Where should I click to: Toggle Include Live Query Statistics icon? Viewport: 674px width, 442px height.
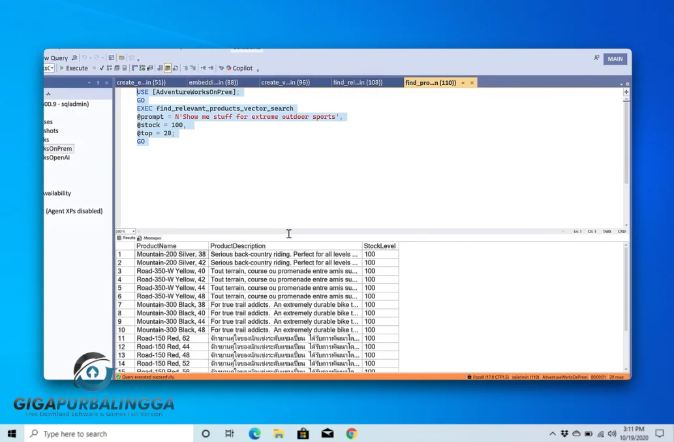coord(142,68)
